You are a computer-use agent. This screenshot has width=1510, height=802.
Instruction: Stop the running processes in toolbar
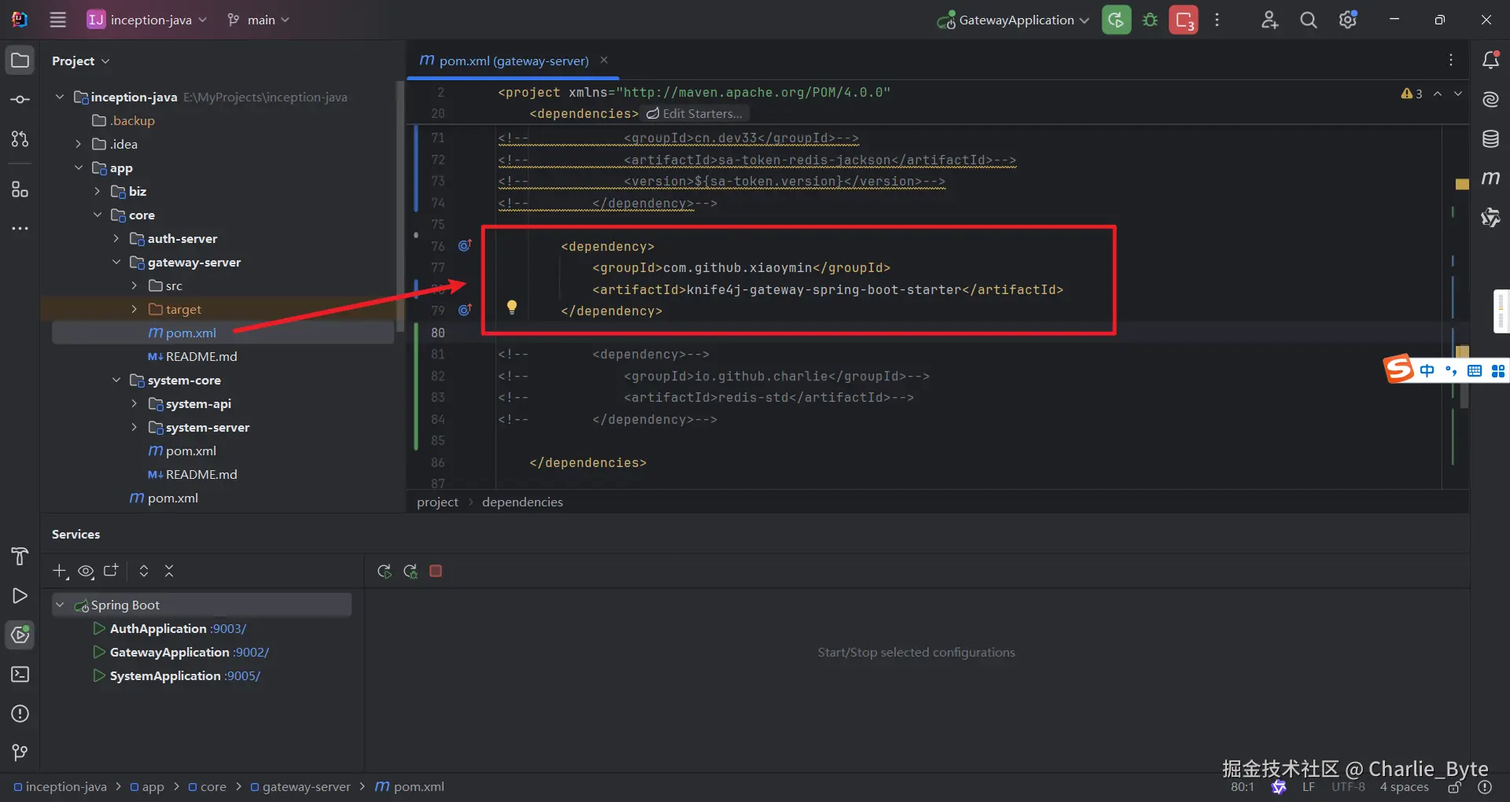(x=1184, y=20)
